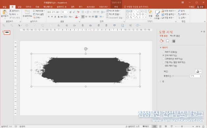207x128 pixels.
Task: Click the Tell Me search field
Action: 136,7
